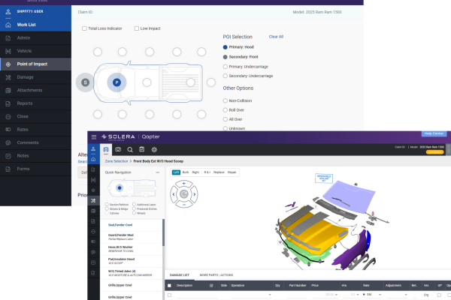Enable the Total Loss Indicator checkbox

click(x=84, y=28)
